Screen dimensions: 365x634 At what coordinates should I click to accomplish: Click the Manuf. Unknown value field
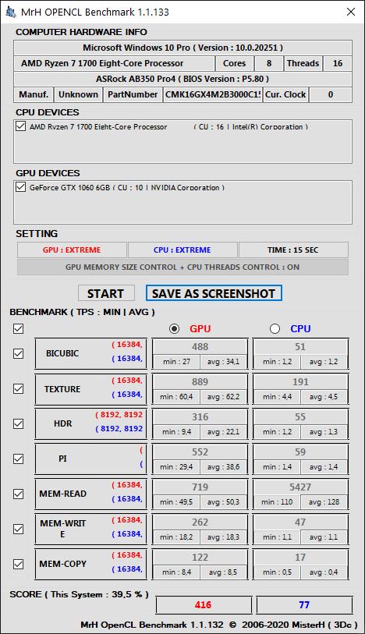coord(78,94)
